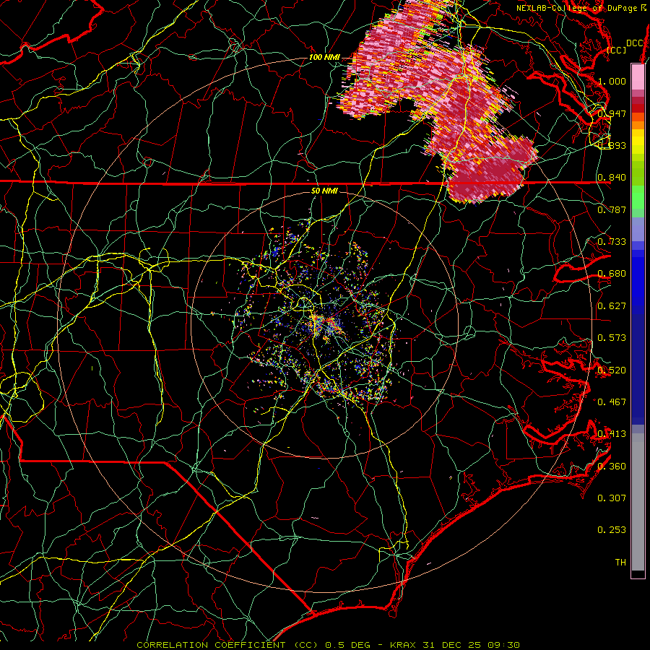Viewport: 650px width, 650px height.
Task: Click the 0.5 DEG elevation text
Action: [x=350, y=645]
